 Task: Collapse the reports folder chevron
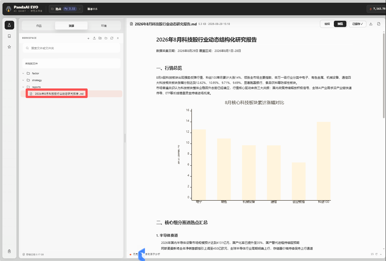[23, 87]
